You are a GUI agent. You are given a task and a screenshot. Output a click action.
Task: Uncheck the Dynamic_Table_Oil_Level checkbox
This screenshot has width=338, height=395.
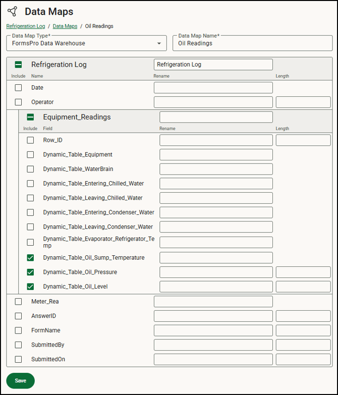tap(31, 287)
